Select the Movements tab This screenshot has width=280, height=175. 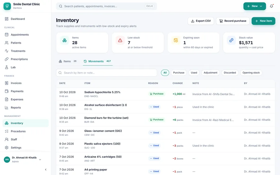(98, 61)
